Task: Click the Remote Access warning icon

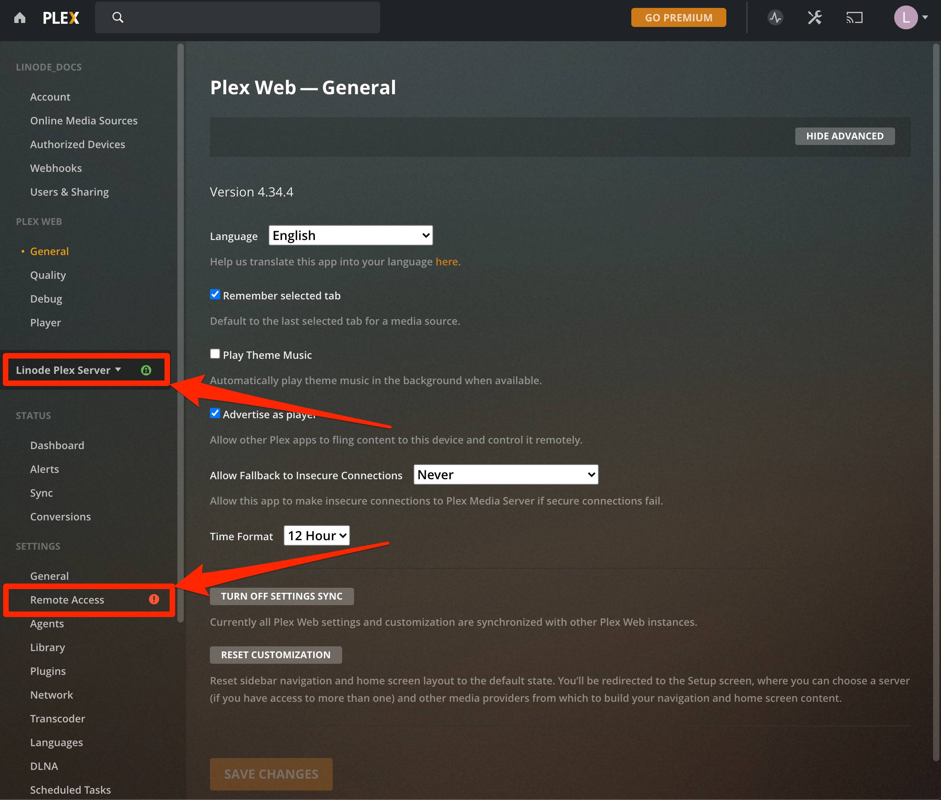Action: [154, 599]
